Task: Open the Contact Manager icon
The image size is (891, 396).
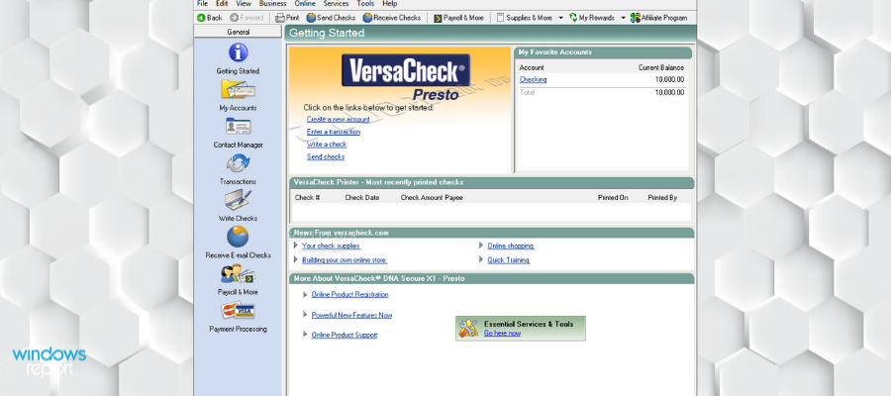Action: point(238,127)
